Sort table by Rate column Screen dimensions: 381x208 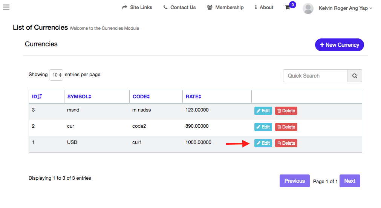click(x=193, y=96)
